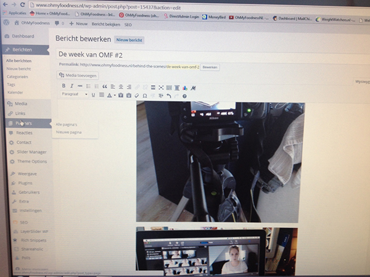The height and width of the screenshot is (277, 370).
Task: Click the remove link icon
Action: tap(145, 88)
